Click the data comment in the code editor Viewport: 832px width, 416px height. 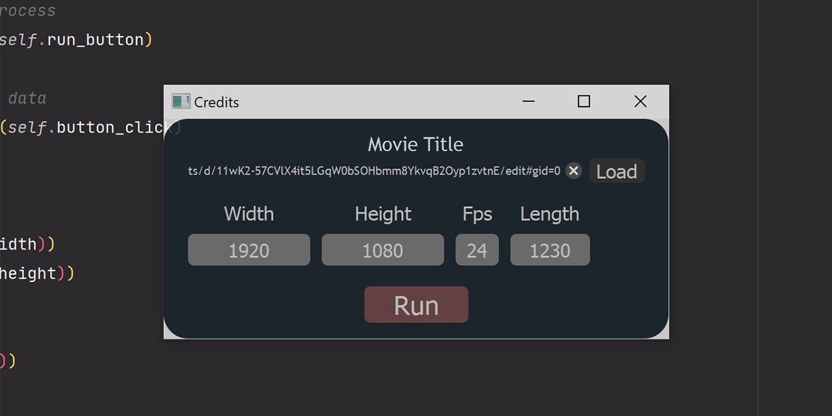27,97
